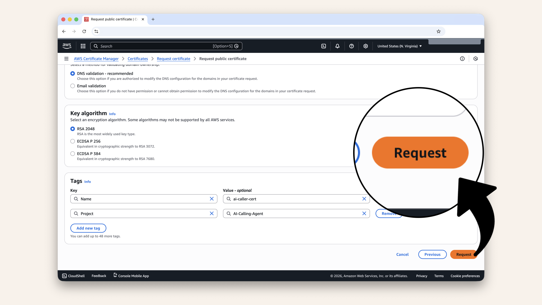Click the Add new tag button
The height and width of the screenshot is (305, 542).
88,228
